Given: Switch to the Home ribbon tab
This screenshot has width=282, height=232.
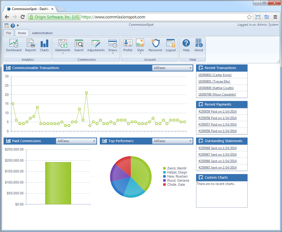Looking at the screenshot, I should (22, 33).
